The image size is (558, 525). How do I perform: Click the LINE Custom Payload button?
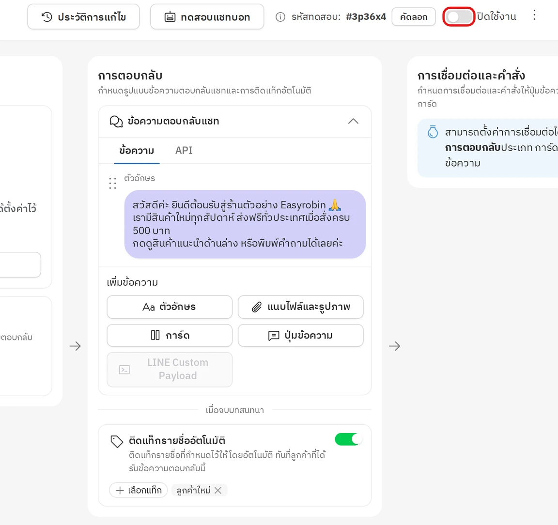170,370
